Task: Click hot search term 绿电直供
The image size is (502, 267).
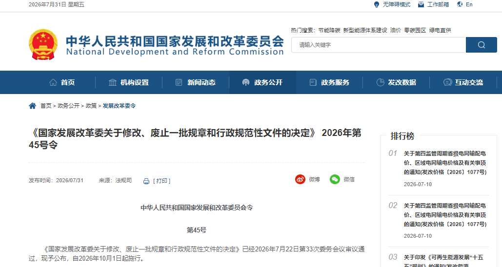Action: tap(440, 30)
